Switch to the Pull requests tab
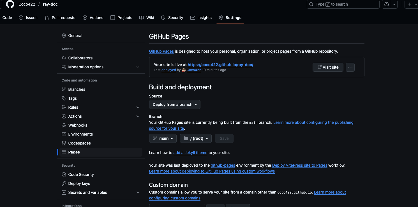Image resolution: width=418 pixels, height=207 pixels. 60,18
